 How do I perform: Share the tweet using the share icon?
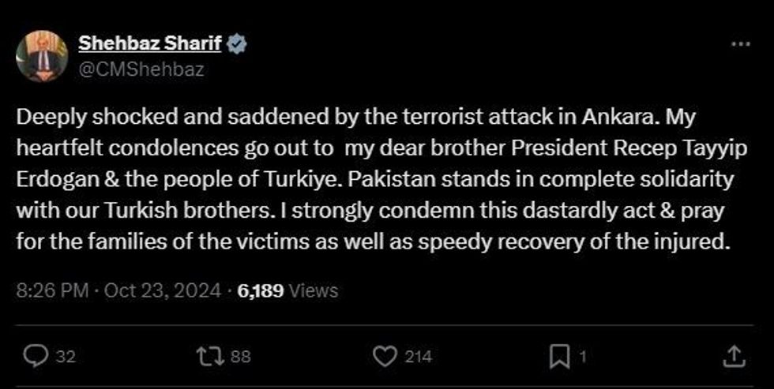click(731, 357)
